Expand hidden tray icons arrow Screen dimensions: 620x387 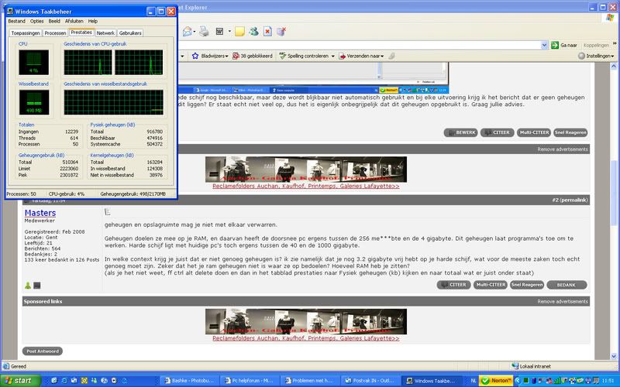click(x=517, y=381)
